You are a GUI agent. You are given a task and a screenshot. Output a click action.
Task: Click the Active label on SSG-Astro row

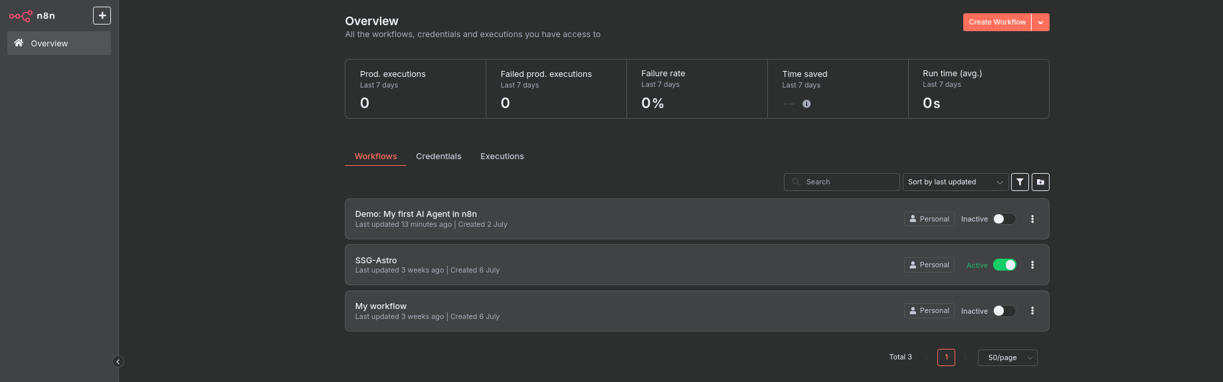click(977, 265)
